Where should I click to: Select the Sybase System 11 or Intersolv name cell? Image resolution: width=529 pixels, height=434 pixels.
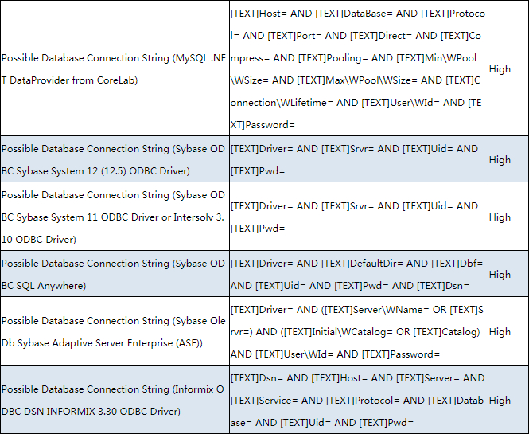click(x=115, y=217)
